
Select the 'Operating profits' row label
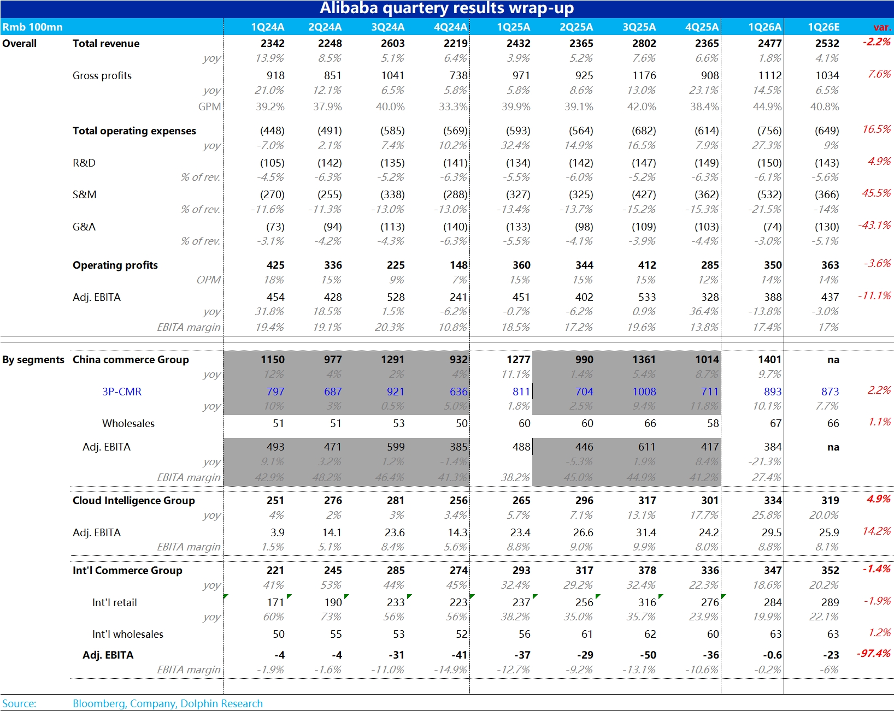pos(115,265)
